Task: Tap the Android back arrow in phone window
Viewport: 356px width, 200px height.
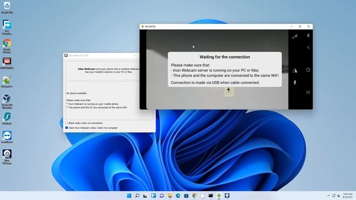Action: point(308,47)
